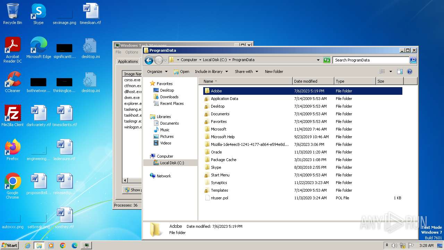
Task: Open Include in library dropdown
Action: point(211,72)
